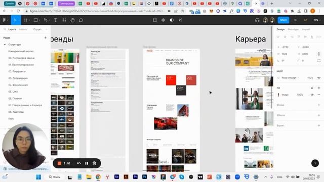
Task: Click the Image fill swatch
Action: [278, 95]
